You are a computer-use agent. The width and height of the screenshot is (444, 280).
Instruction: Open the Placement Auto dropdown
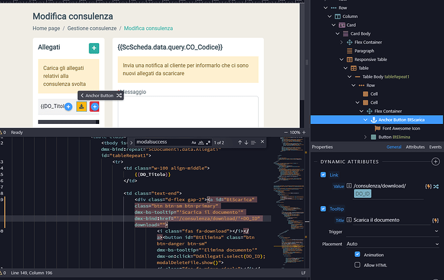(x=393, y=244)
